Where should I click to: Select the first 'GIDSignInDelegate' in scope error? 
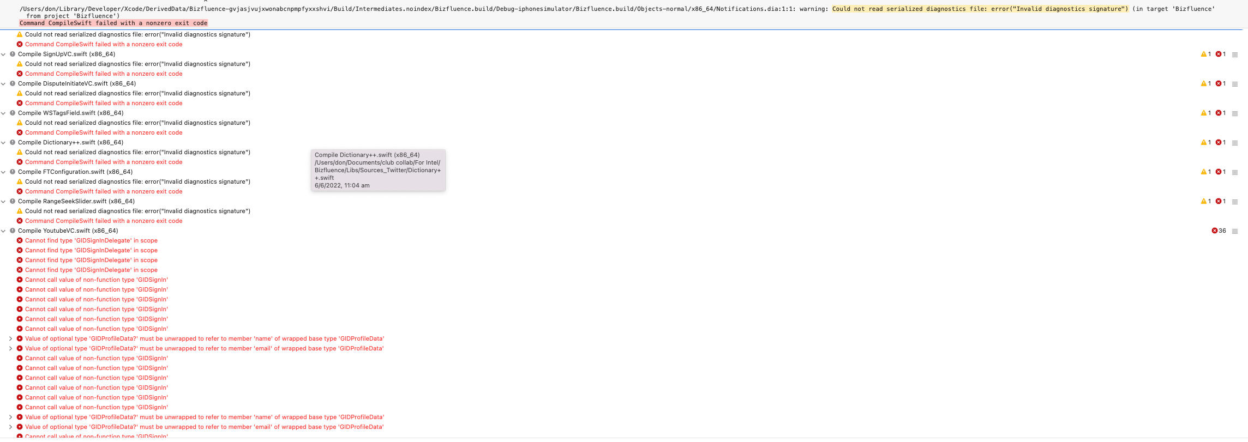tap(91, 241)
